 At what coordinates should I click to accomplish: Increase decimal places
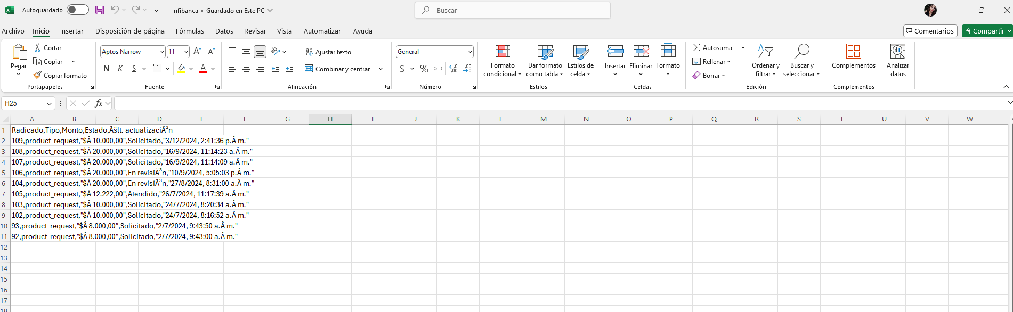(453, 69)
